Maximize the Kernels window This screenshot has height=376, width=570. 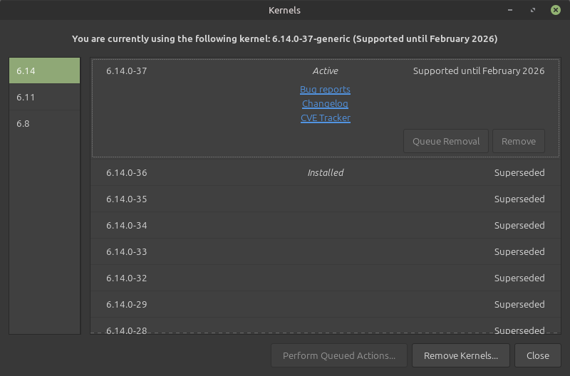[533, 10]
